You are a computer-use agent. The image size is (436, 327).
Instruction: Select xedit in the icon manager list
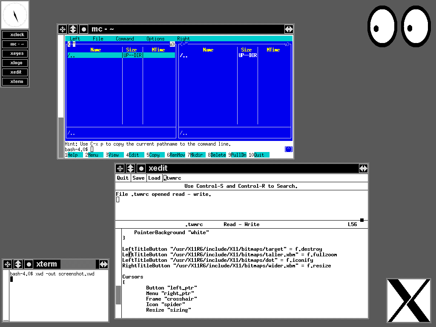(15, 72)
